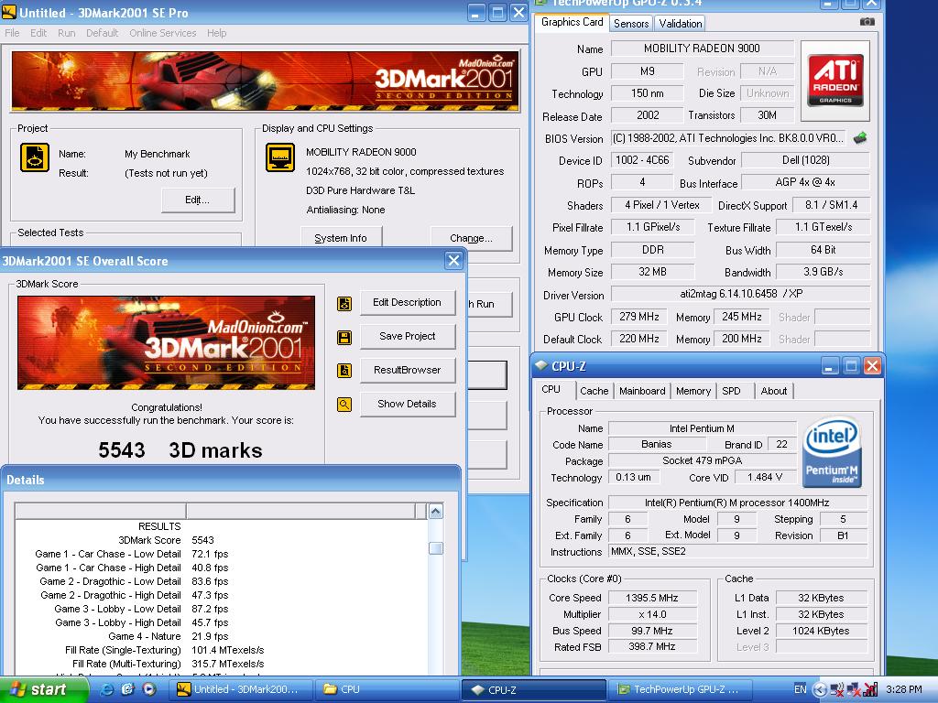938x703 pixels.
Task: Click the monitor icon in Display and CPU Settings
Action: click(280, 157)
